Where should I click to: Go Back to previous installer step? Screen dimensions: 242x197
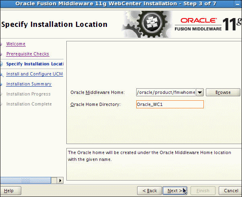coord(150,191)
